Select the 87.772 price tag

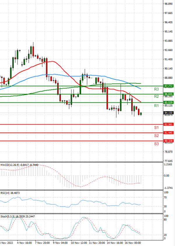pyautogui.click(x=168, y=86)
